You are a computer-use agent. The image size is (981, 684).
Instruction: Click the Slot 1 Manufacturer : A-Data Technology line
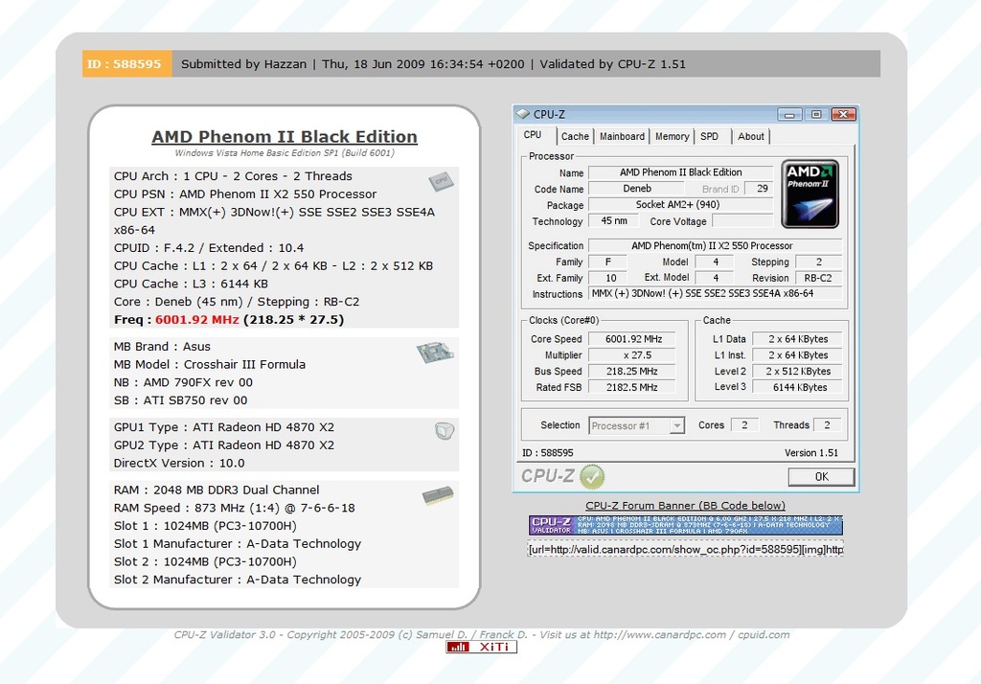(238, 544)
